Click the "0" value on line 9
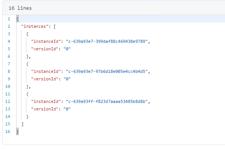This screenshot has width=225, height=151. click(x=67, y=79)
